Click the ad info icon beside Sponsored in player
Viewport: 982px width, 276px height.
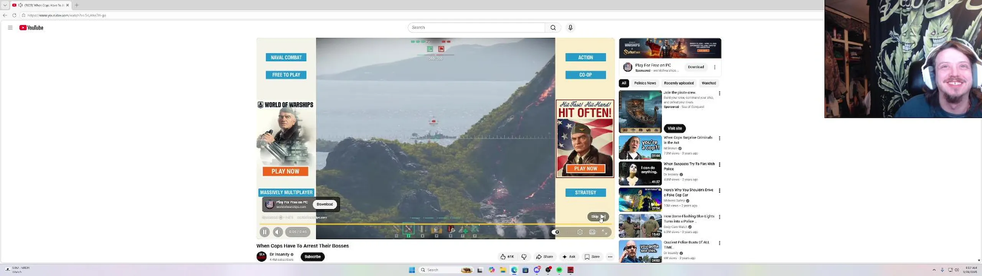(281, 217)
